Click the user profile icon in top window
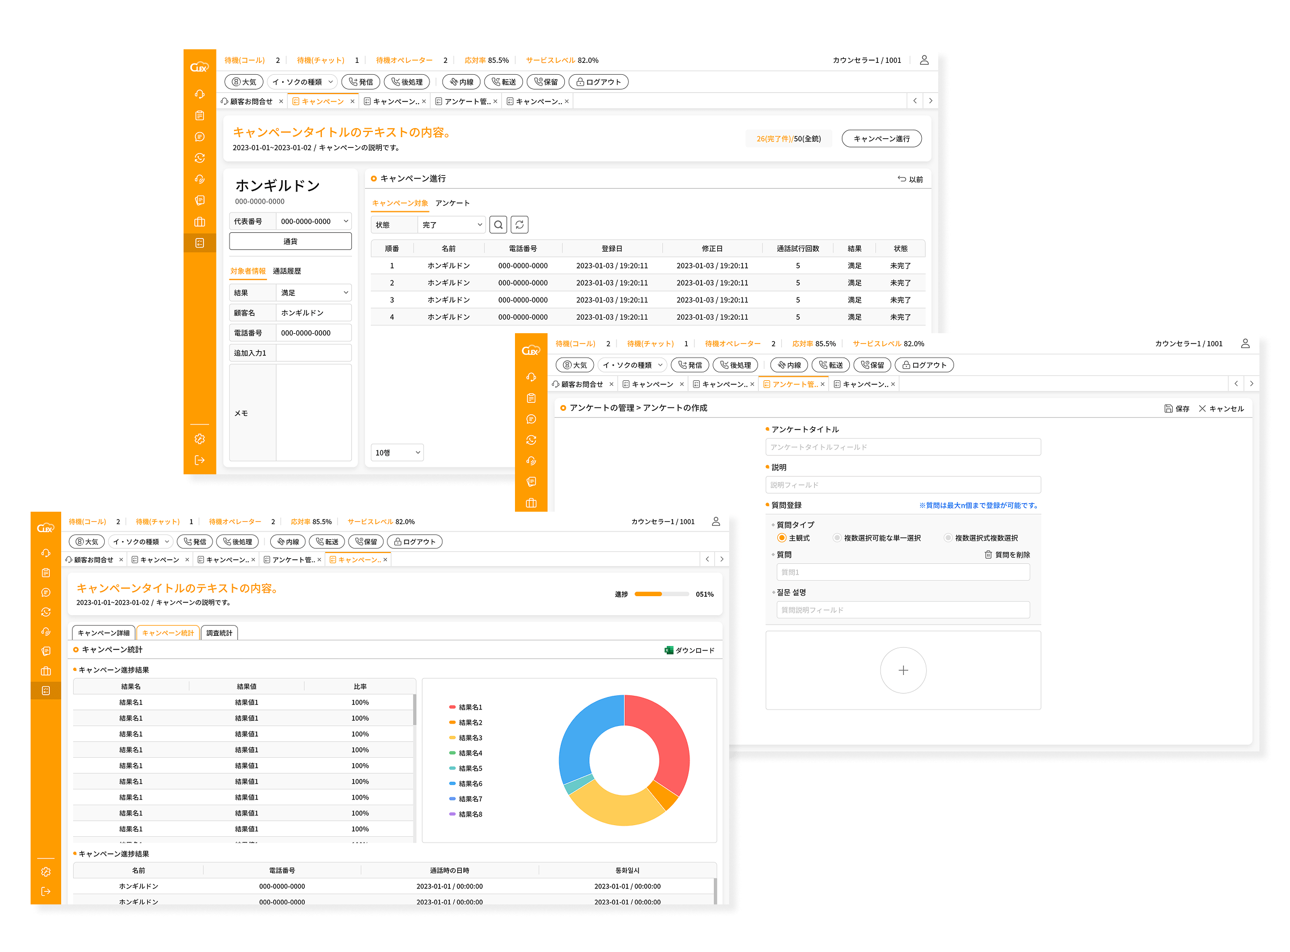Image resolution: width=1290 pixels, height=952 pixels. point(923,60)
